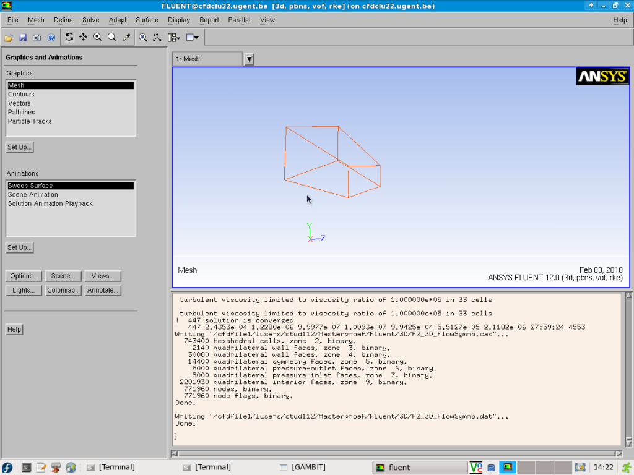634x475 pixels.
Task: Open the Help menu in menu bar
Action: pyautogui.click(x=620, y=20)
